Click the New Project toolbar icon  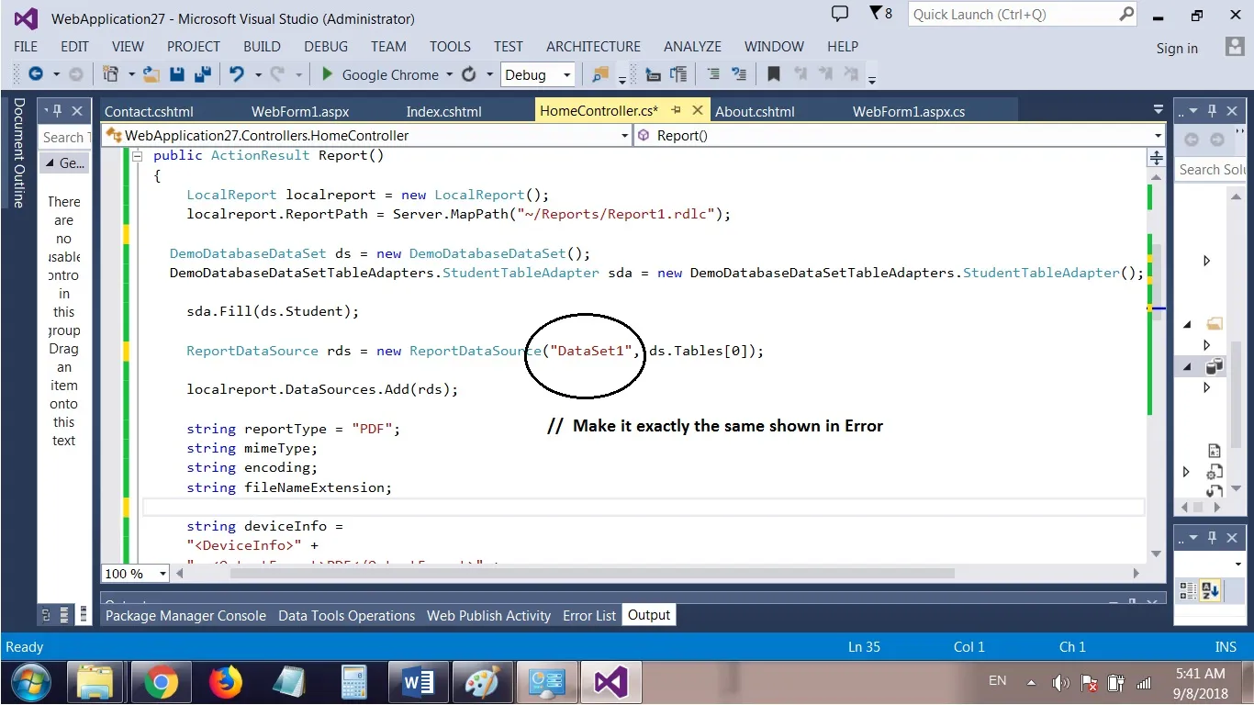point(110,74)
